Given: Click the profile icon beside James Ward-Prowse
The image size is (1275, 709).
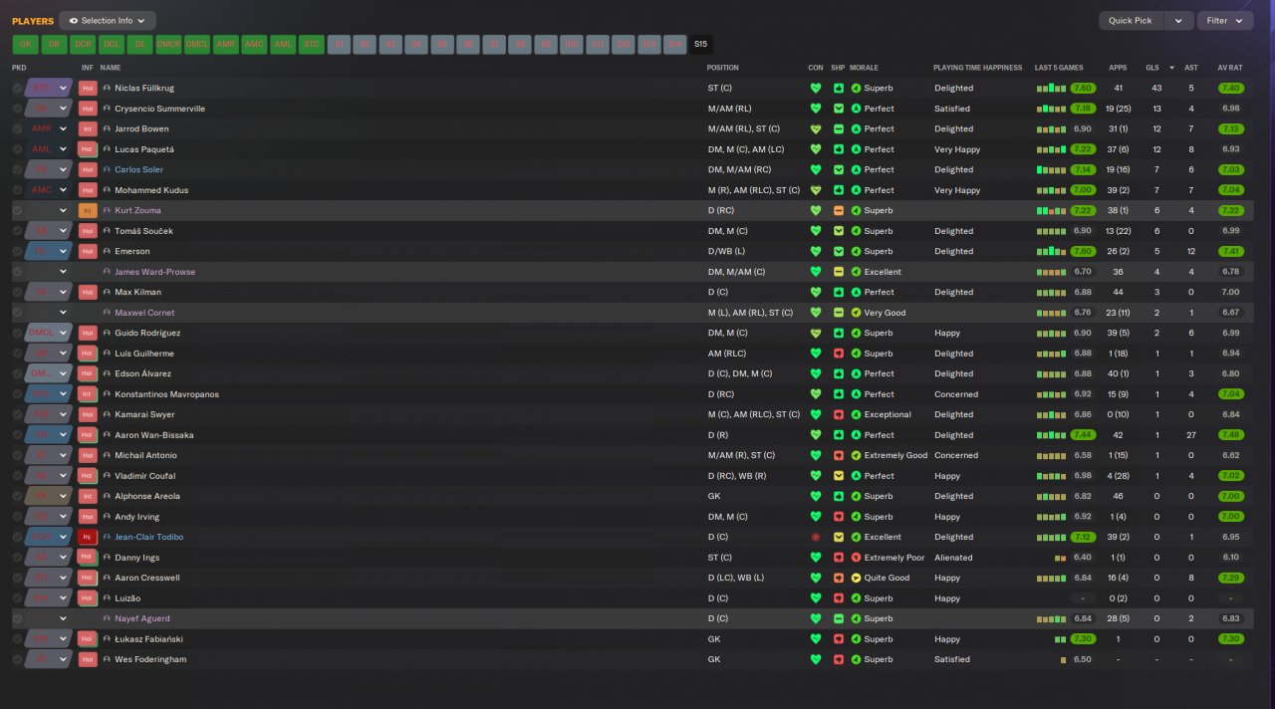Looking at the screenshot, I should (107, 272).
